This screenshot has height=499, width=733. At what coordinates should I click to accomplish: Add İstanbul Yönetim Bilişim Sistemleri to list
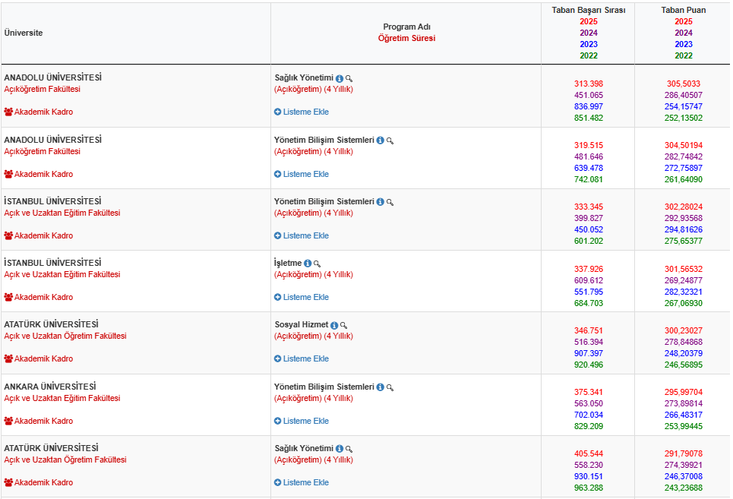(x=302, y=236)
